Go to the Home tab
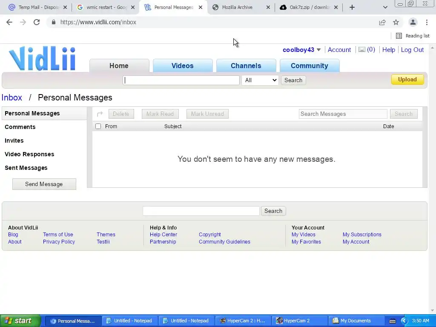 [x=119, y=66]
